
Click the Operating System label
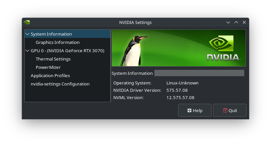pos(132,83)
